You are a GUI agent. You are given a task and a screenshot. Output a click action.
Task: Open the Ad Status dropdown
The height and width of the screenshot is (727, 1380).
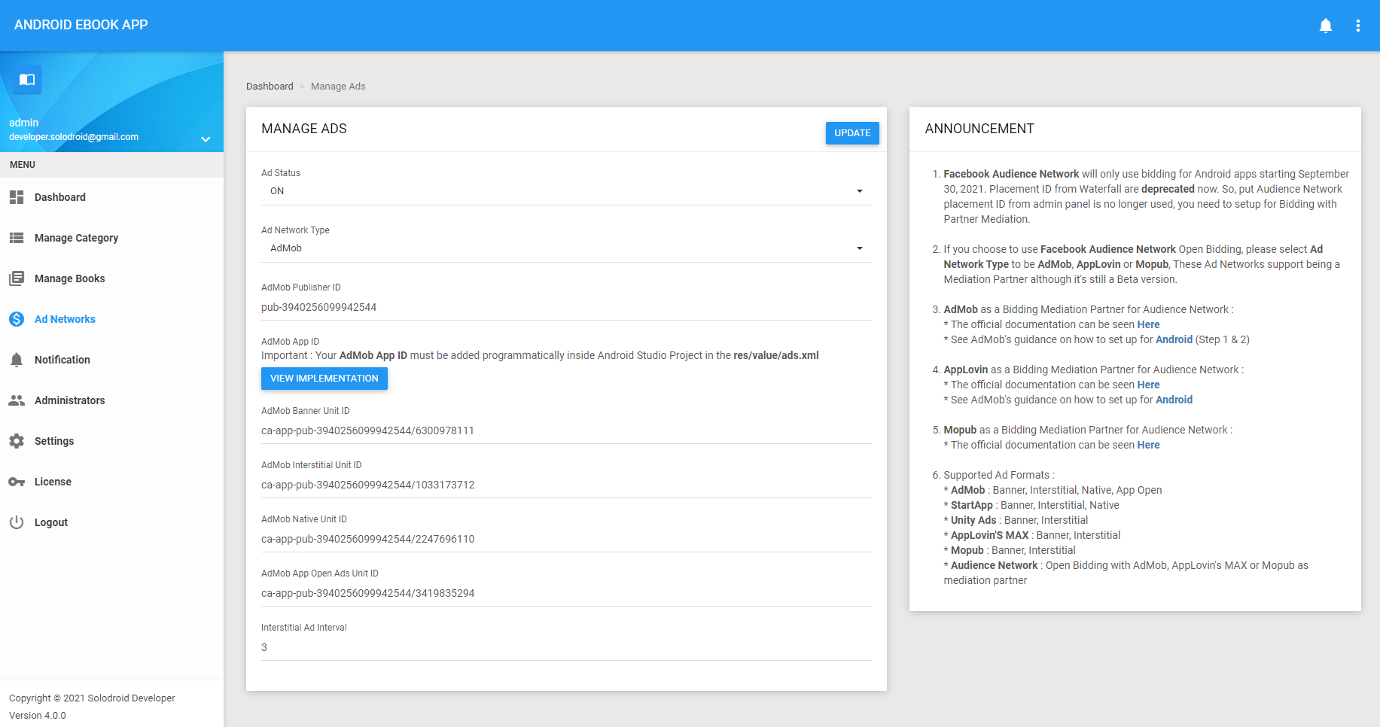[565, 191]
